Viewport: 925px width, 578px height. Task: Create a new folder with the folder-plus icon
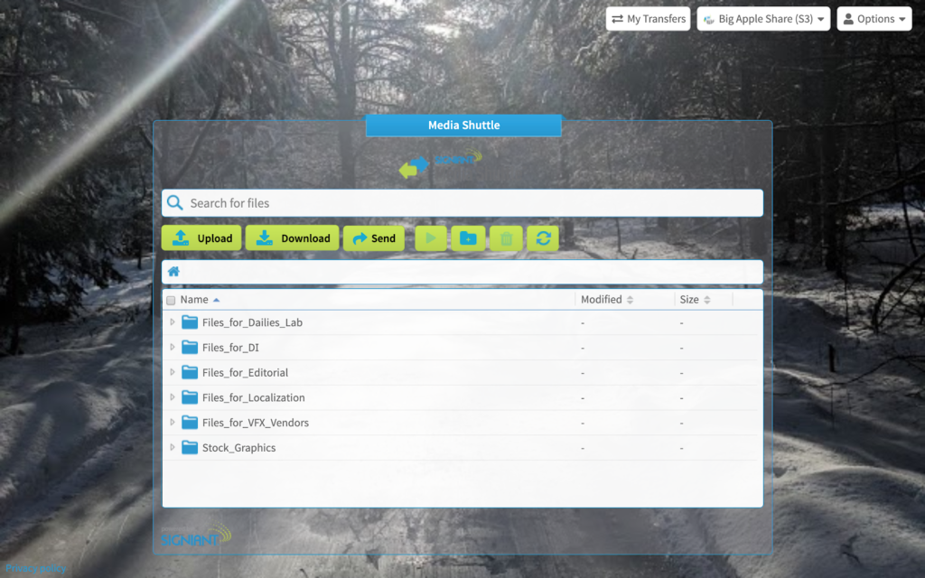(468, 238)
